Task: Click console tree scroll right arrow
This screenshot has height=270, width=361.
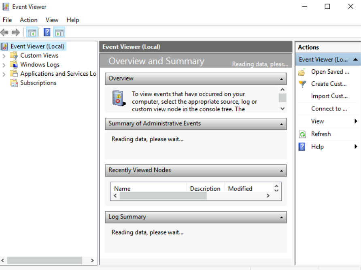Action: (92, 260)
